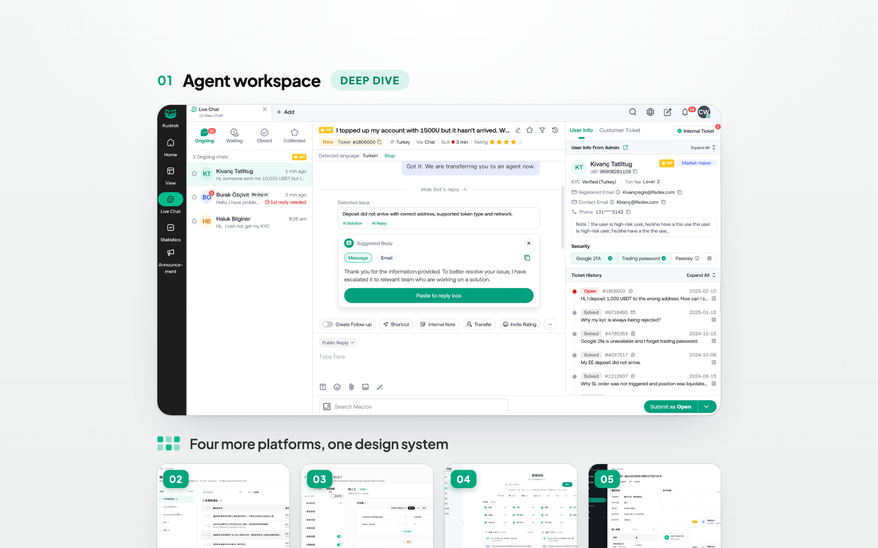Viewport: 878px width, 548px height.
Task: Open the Internal Note button
Action: tap(438, 325)
